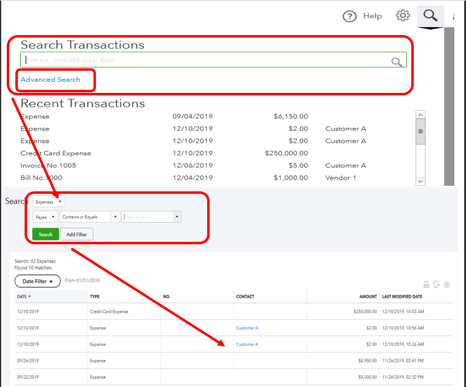Click the print icon above results table
This screenshot has width=466, height=387.
point(427,285)
